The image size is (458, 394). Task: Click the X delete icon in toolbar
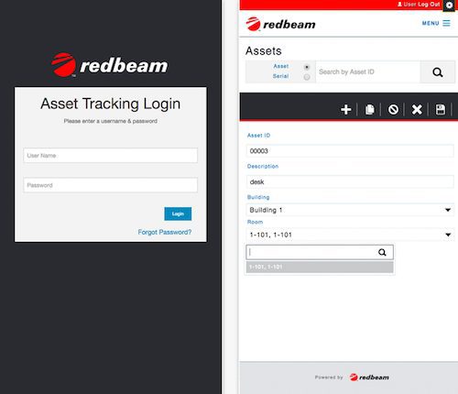pyautogui.click(x=417, y=109)
